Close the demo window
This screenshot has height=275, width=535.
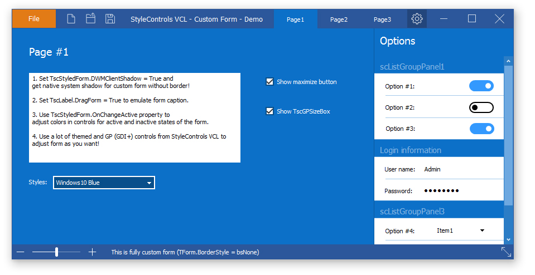(x=499, y=19)
